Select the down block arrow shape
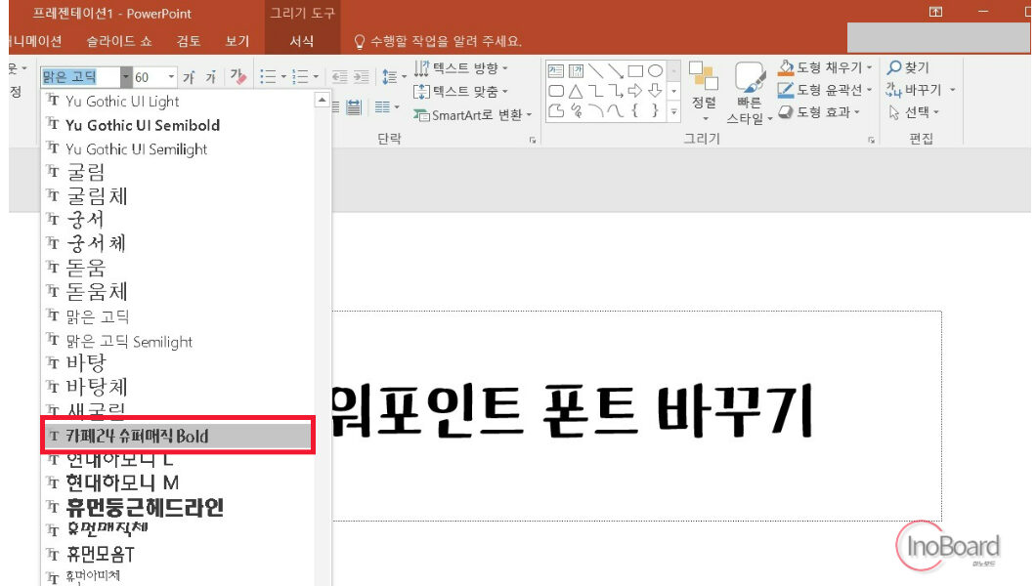This screenshot has height=586, width=1036. (656, 91)
